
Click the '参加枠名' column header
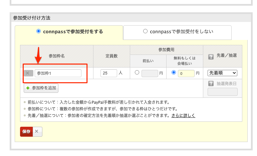coord(57,56)
